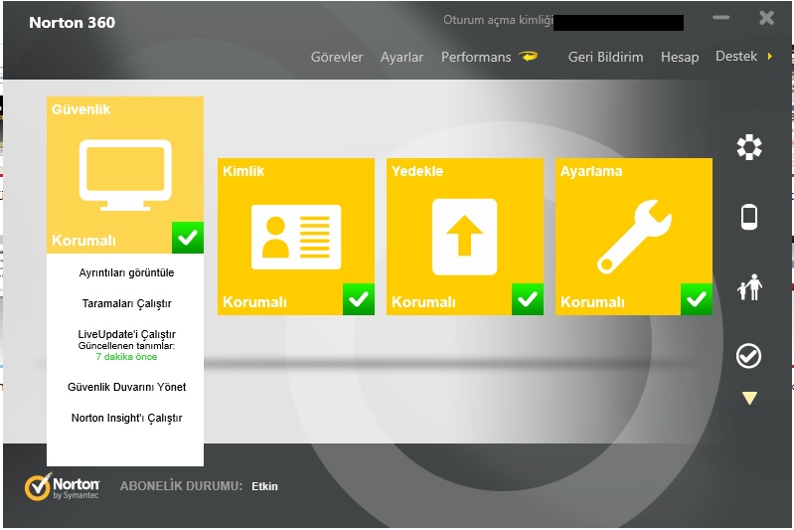Click the circled checkmark sidebar icon
The image size is (794, 530).
[x=748, y=356]
